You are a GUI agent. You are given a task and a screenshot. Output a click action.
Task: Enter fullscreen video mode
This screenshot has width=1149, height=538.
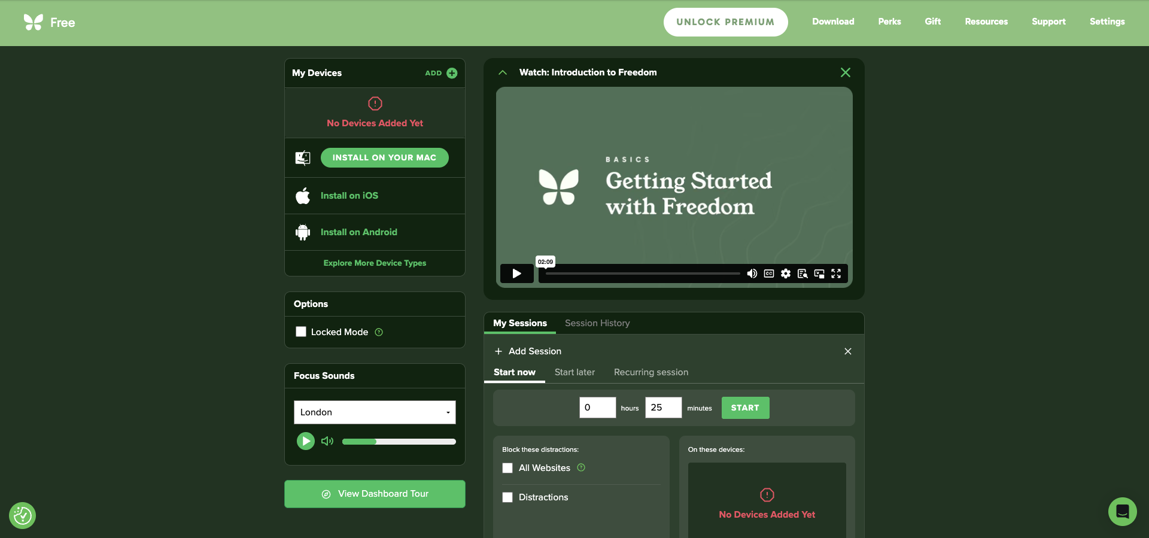(836, 273)
